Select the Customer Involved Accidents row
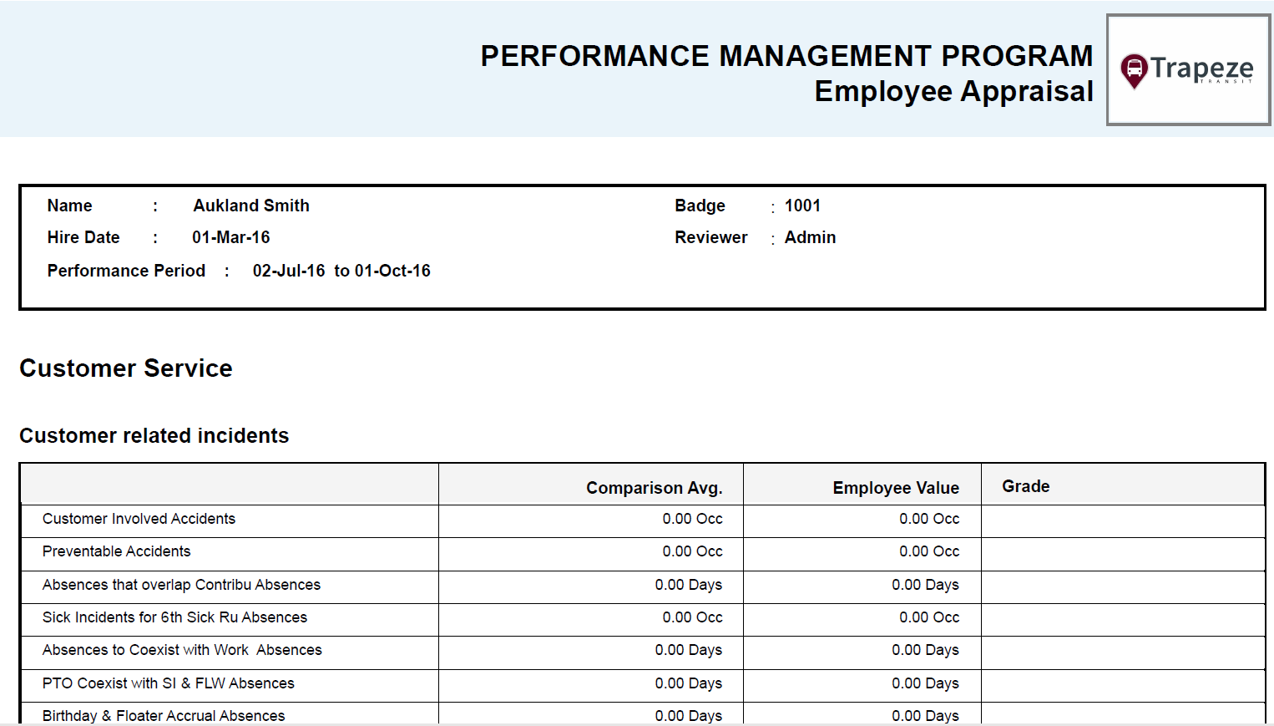This screenshot has width=1274, height=726. (139, 519)
